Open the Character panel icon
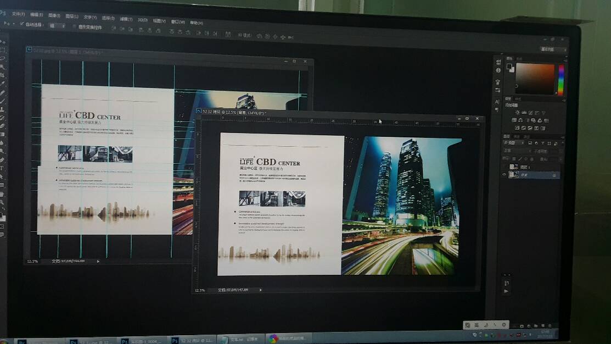The height and width of the screenshot is (344, 611). (497, 102)
